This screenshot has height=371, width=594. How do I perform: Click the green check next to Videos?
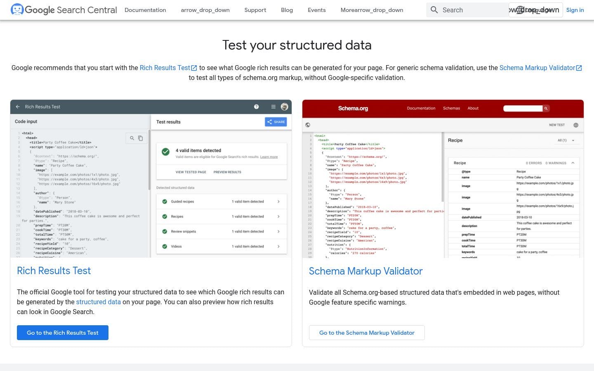165,247
